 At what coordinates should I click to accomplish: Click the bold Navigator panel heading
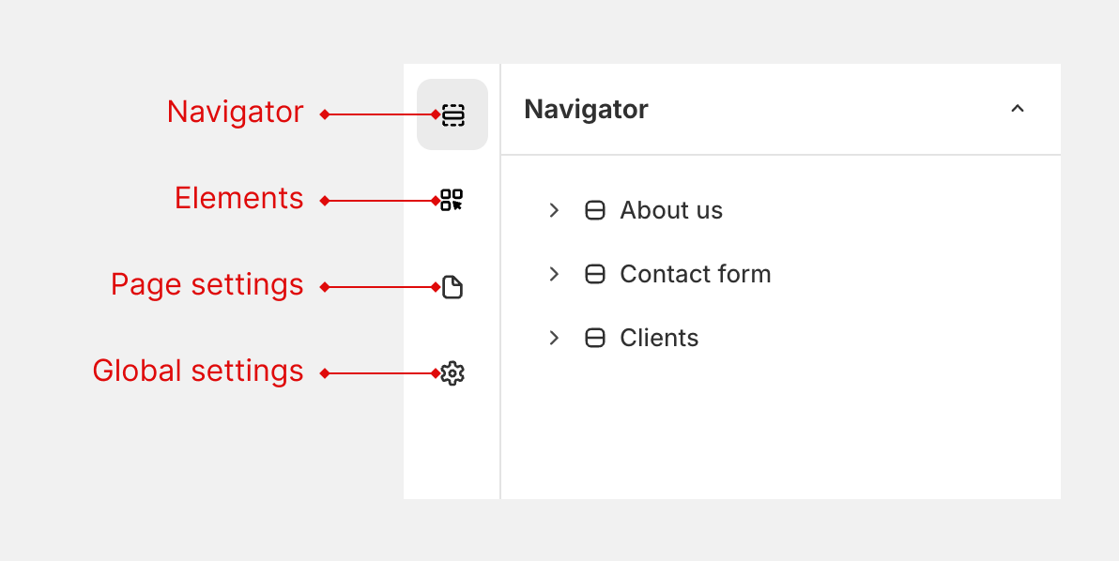point(586,109)
